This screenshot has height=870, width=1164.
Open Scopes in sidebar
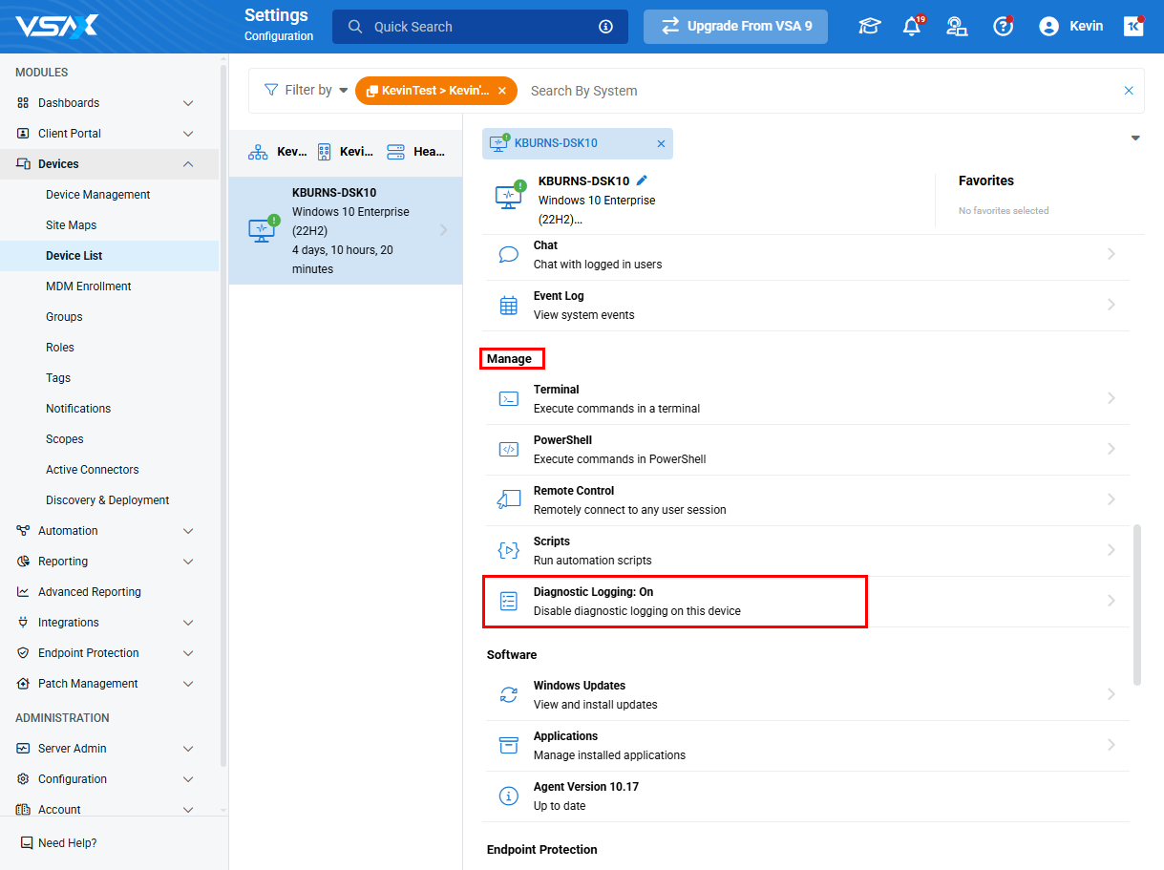point(65,439)
